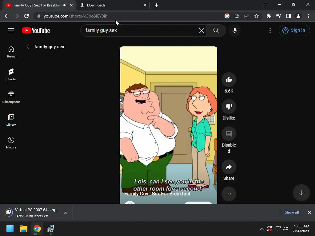Open Library in the sidebar

(11, 120)
